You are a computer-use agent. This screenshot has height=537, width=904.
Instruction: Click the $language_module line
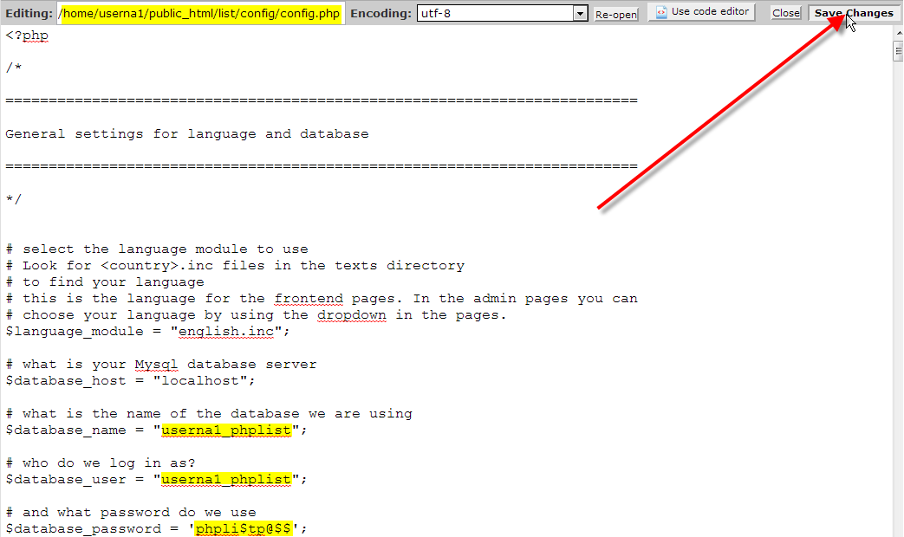click(x=147, y=332)
